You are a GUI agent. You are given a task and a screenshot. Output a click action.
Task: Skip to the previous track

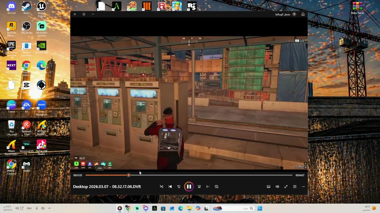point(170,187)
